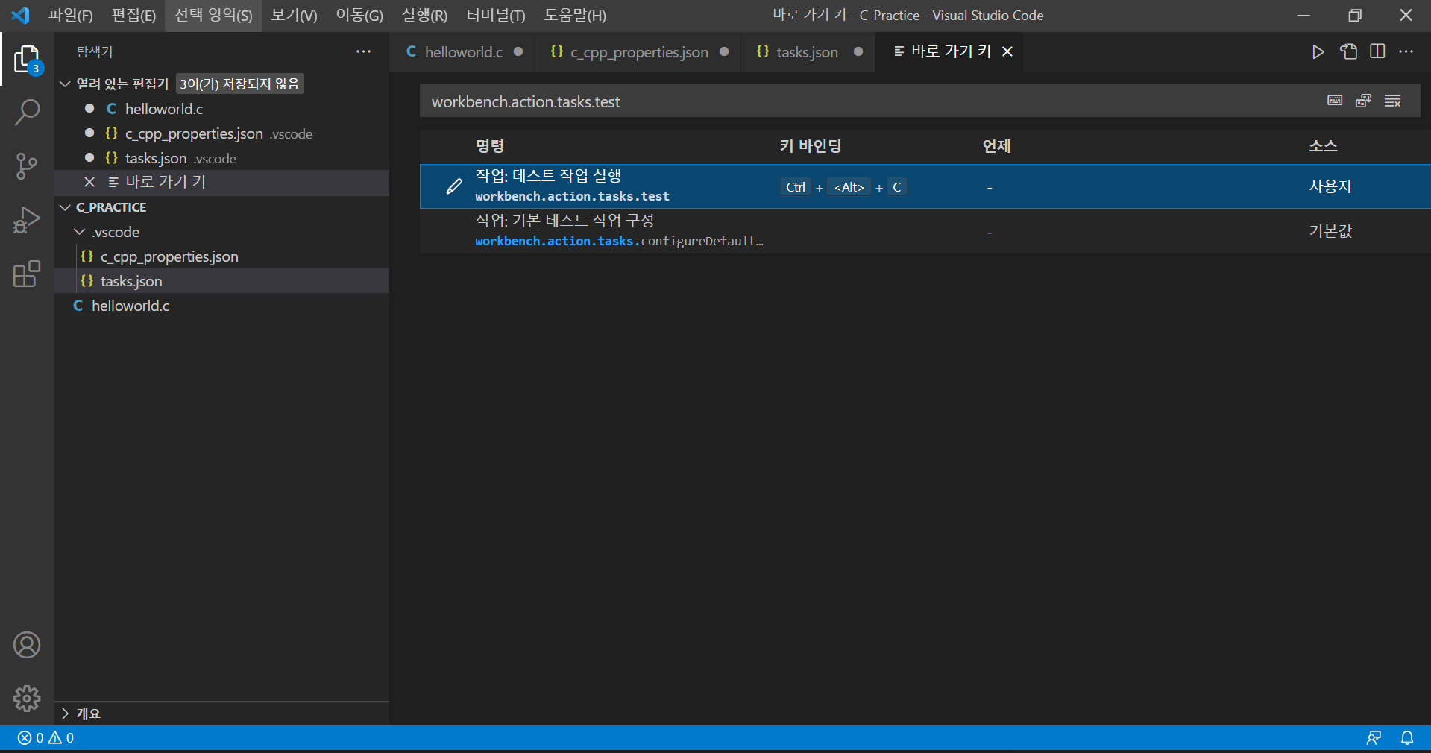Close 바로 가기 키 in open editors list

click(89, 182)
